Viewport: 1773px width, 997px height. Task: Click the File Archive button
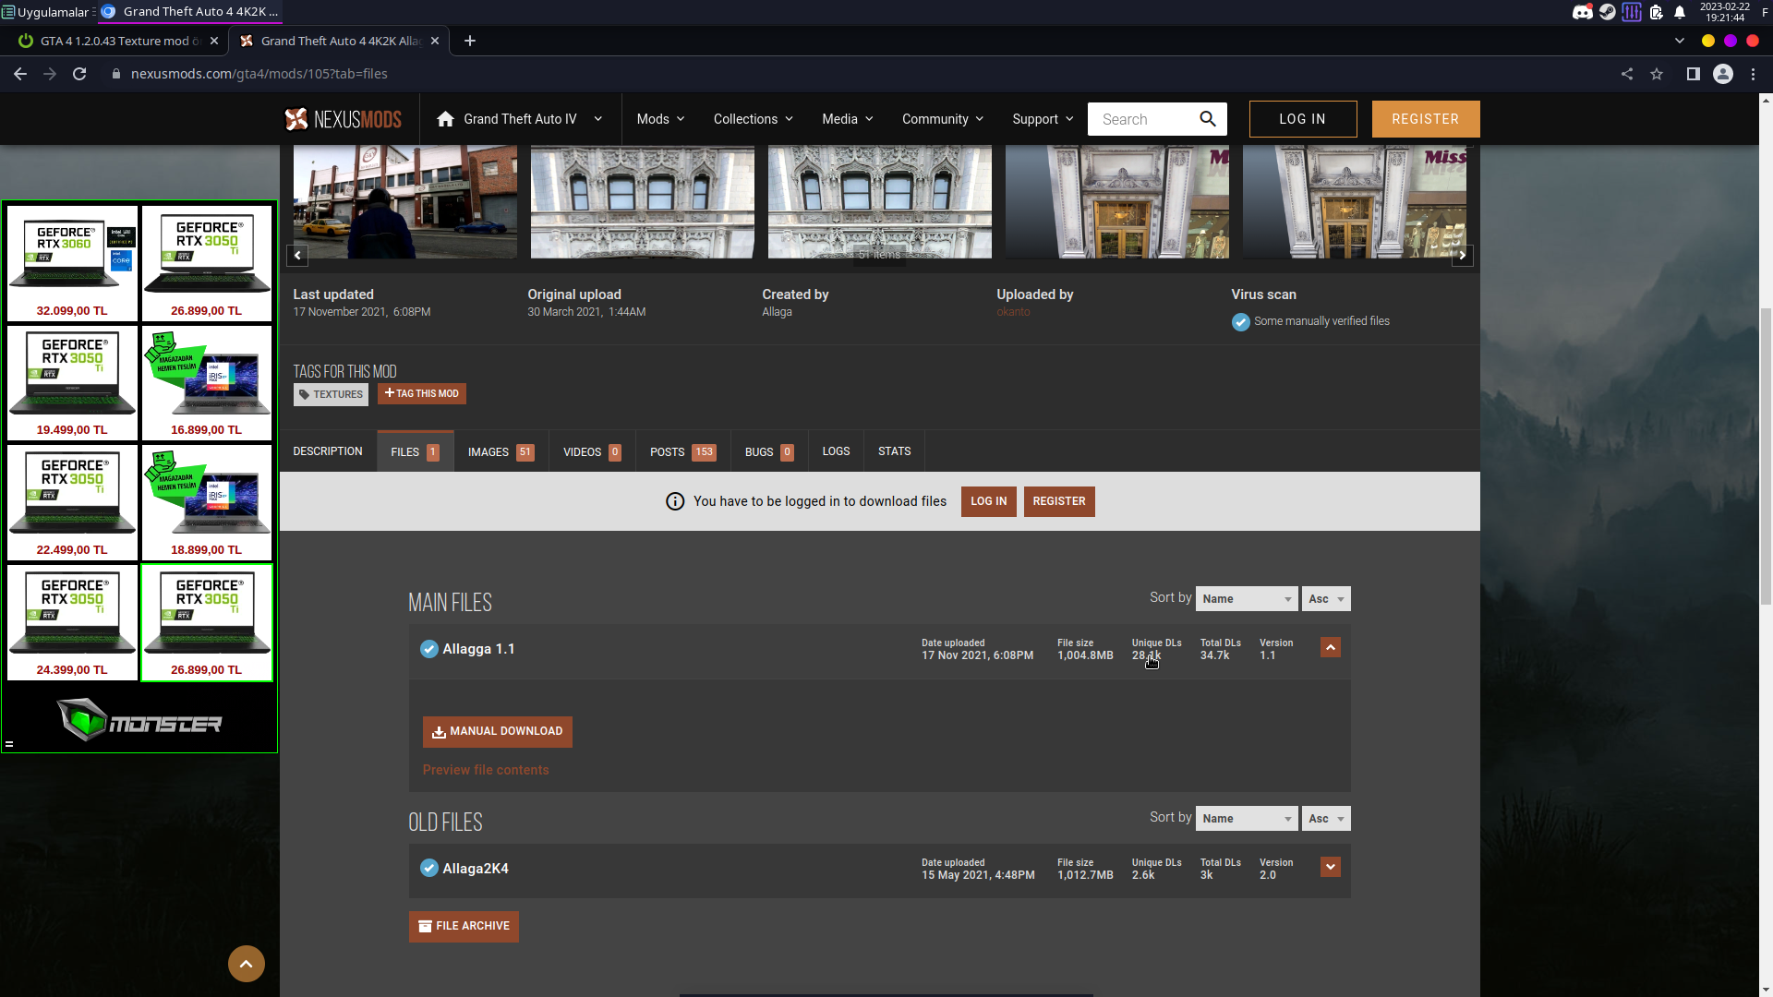pyautogui.click(x=464, y=926)
